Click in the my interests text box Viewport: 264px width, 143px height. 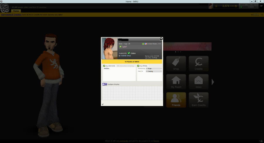point(119,74)
